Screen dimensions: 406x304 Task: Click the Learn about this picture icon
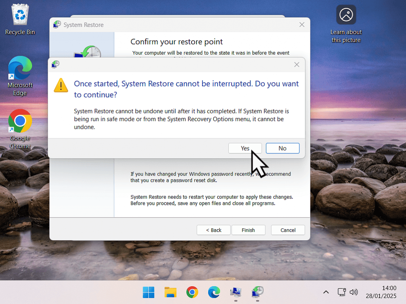pos(346,15)
